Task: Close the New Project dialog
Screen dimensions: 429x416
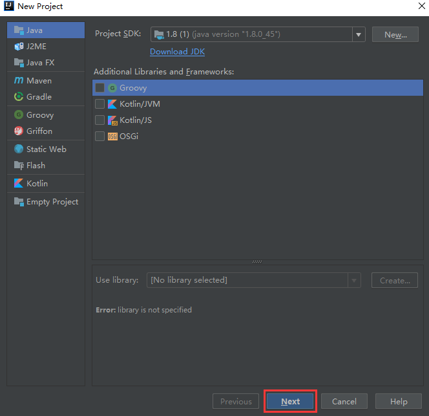Action: [422, 6]
